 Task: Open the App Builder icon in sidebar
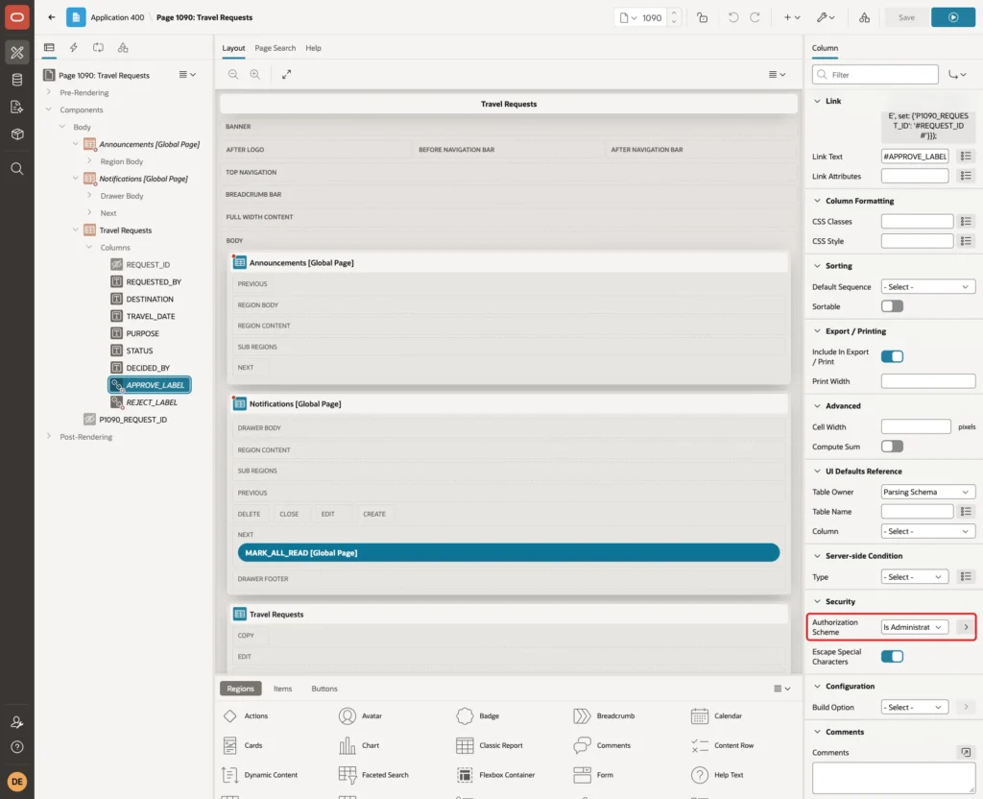pyautogui.click(x=17, y=53)
